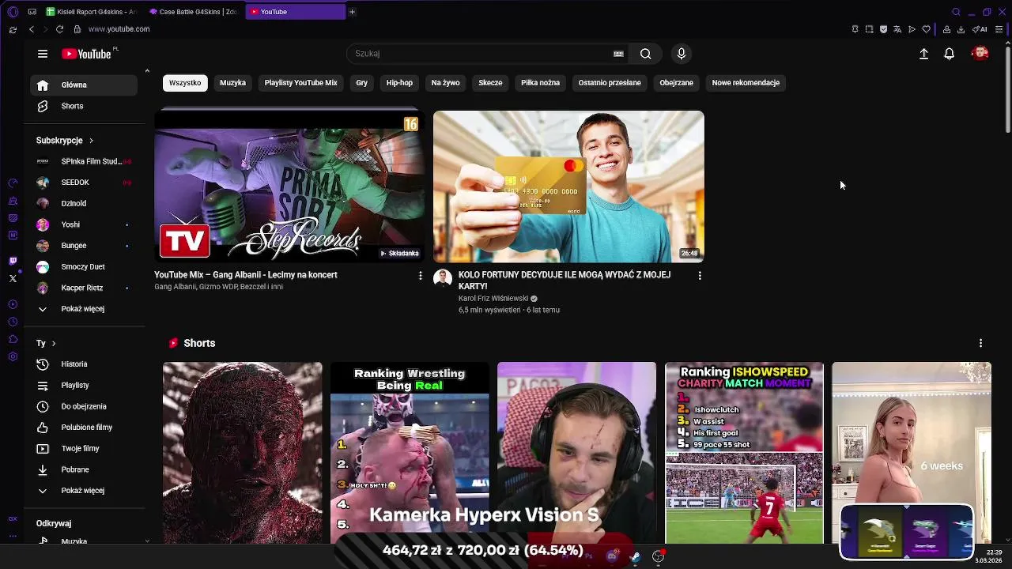Open the YouTube hamburger guide menu

[x=43, y=54]
